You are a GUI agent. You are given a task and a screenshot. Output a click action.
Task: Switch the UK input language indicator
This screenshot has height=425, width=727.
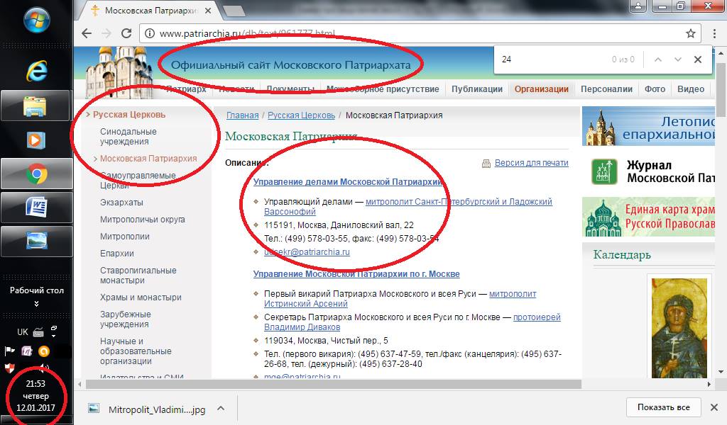coord(22,332)
